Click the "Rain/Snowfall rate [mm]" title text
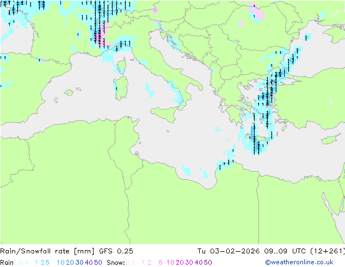This screenshot has height=267, width=345. [47, 251]
